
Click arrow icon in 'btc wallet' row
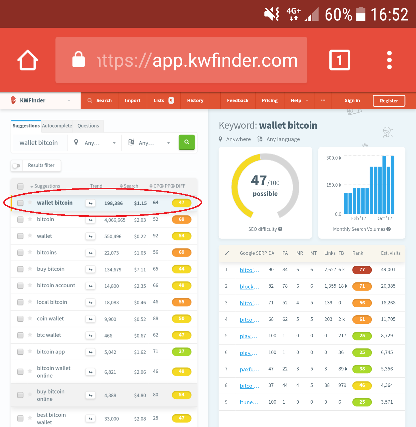(x=90, y=336)
